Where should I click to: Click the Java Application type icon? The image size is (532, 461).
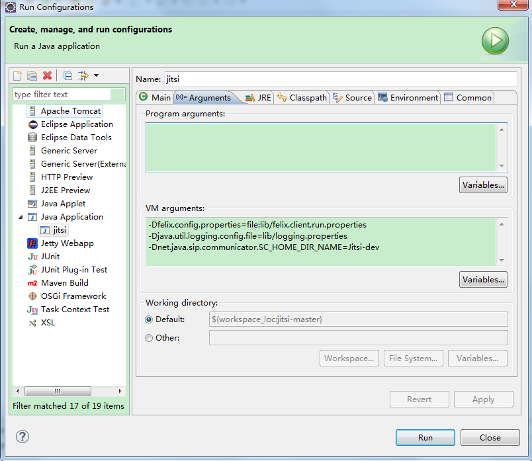click(x=32, y=217)
